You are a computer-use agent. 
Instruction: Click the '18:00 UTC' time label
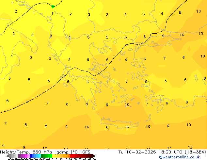click(x=170, y=152)
